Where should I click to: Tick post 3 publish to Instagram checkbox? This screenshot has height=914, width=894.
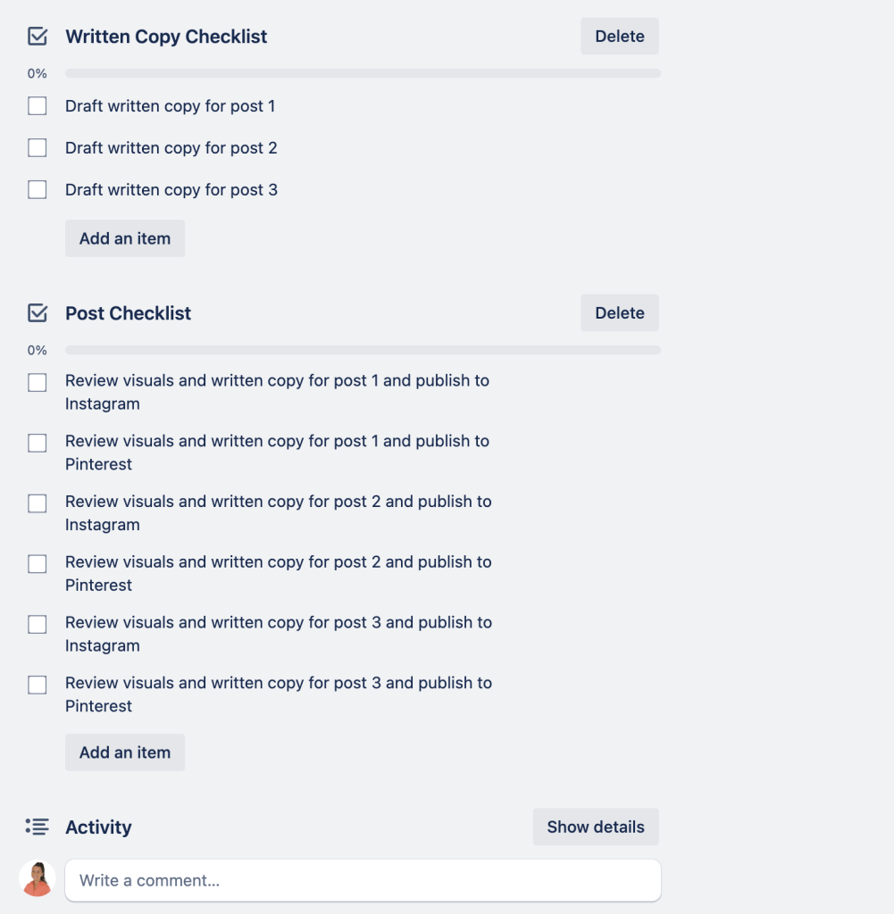[38, 625]
